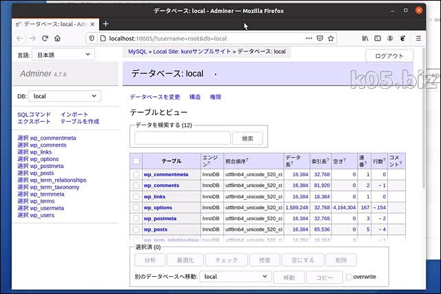
Task: Go back with the browser back arrow
Action: point(19,39)
